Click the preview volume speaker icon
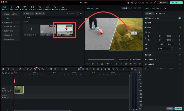Screen dimensions: 184x111 pyautogui.click(x=135, y=64)
